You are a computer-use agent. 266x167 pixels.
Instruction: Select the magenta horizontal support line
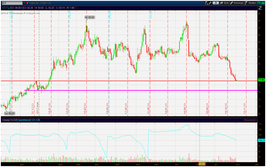141,90
